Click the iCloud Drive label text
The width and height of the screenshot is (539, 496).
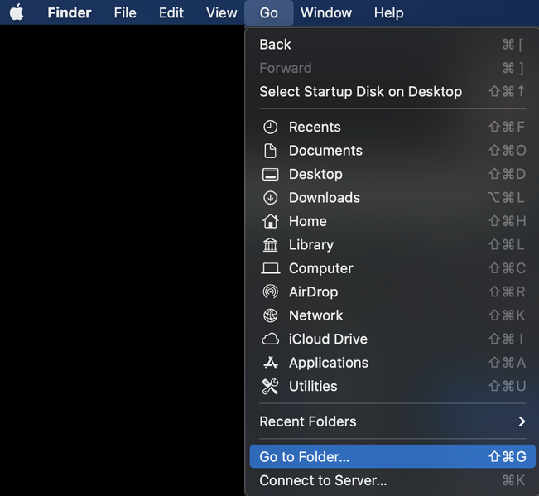click(328, 339)
